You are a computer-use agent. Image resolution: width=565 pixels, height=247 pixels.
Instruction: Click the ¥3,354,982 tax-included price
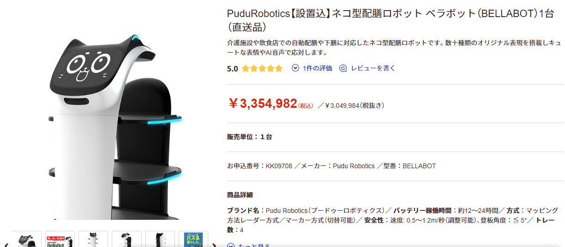tap(263, 104)
